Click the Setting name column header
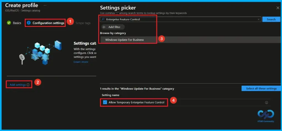The image size is (282, 131). click(110, 95)
